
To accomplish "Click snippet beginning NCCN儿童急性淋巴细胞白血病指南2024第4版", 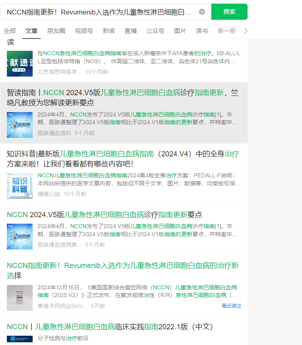I will 139,179.
